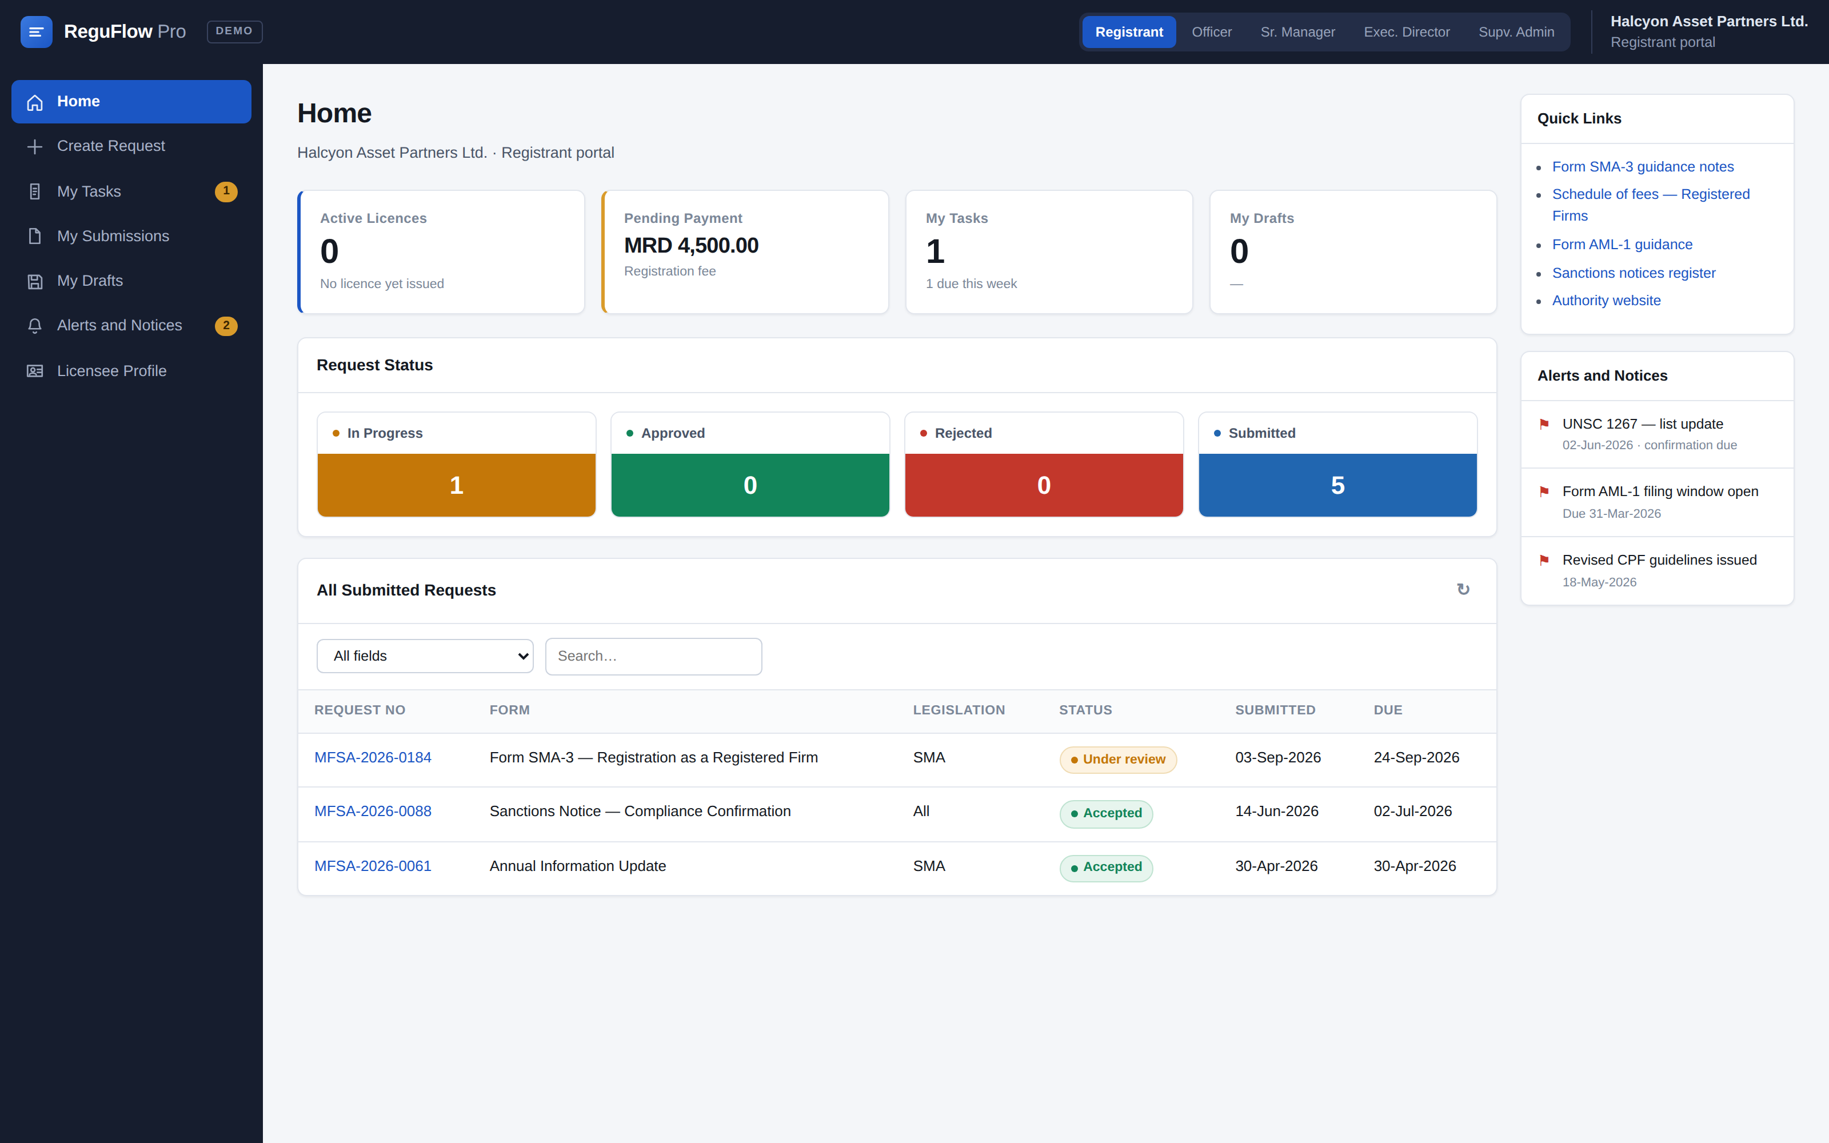Switch to the Supv. Admin role tab

pos(1516,32)
